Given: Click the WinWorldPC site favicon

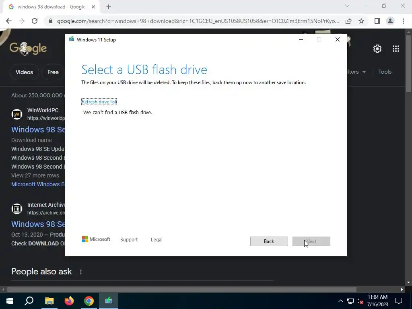Looking at the screenshot, I should click(x=17, y=114).
